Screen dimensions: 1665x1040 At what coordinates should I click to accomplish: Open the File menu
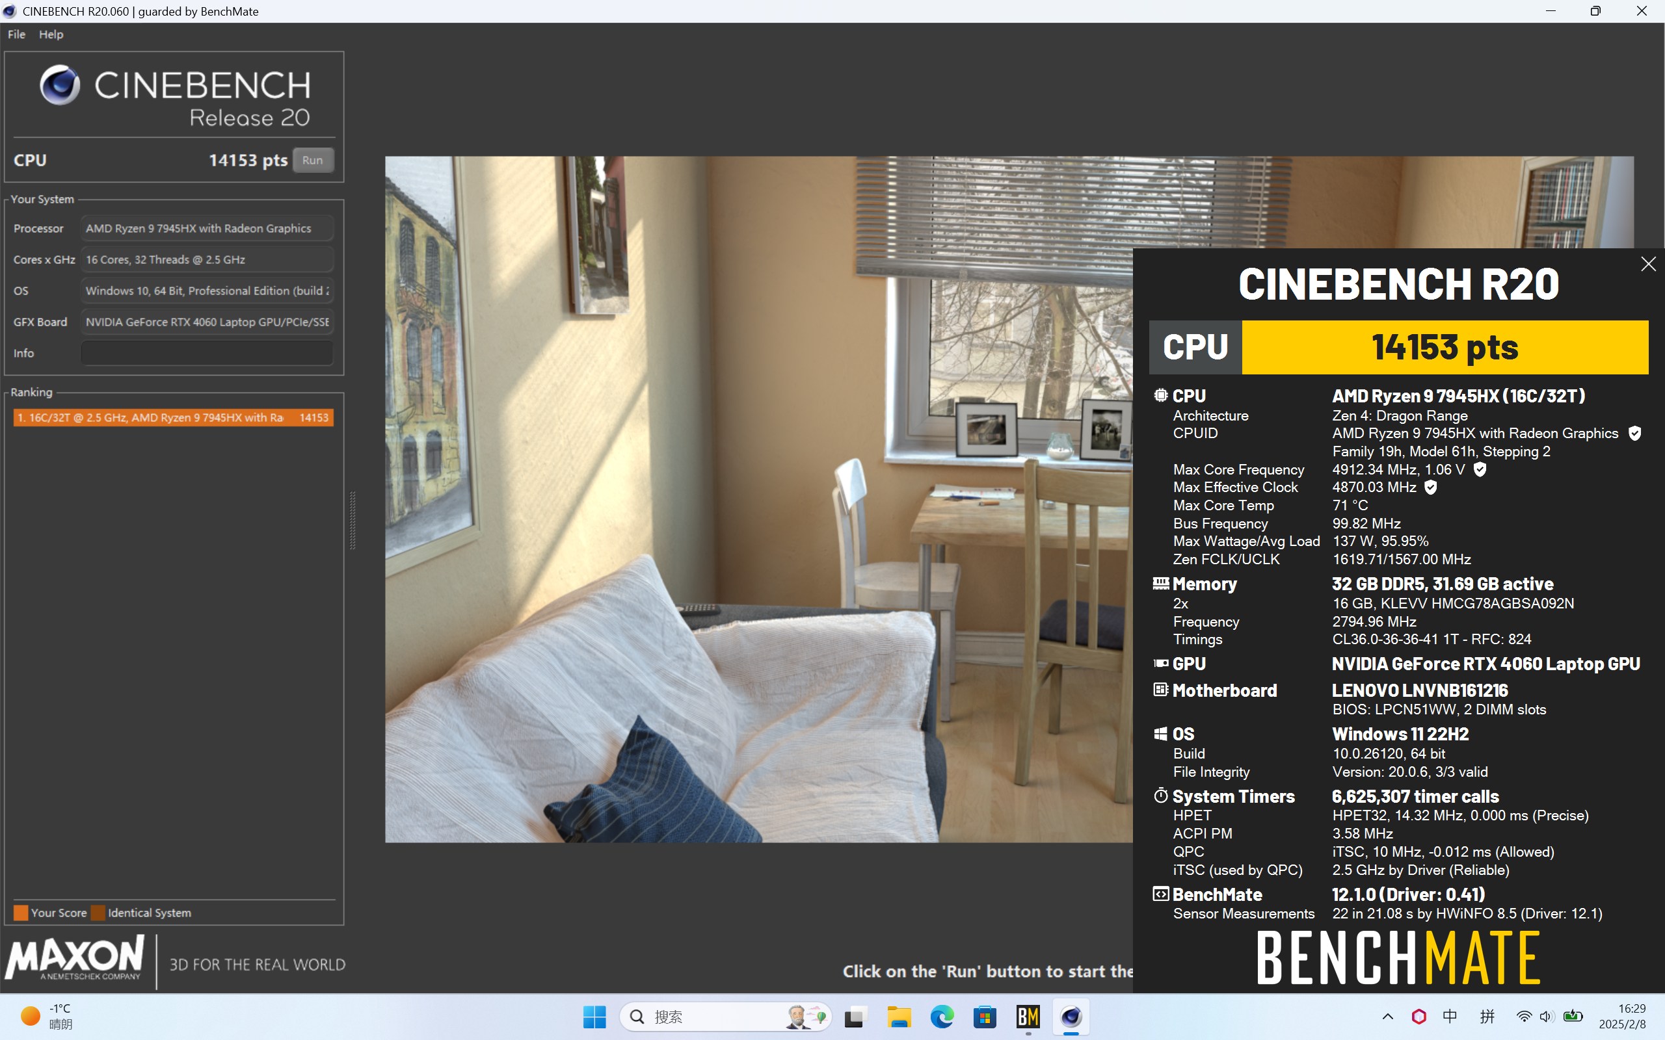click(x=16, y=34)
